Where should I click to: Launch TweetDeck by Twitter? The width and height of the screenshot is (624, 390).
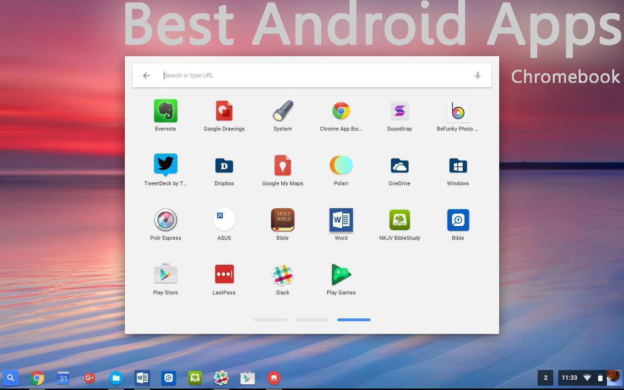tap(165, 165)
